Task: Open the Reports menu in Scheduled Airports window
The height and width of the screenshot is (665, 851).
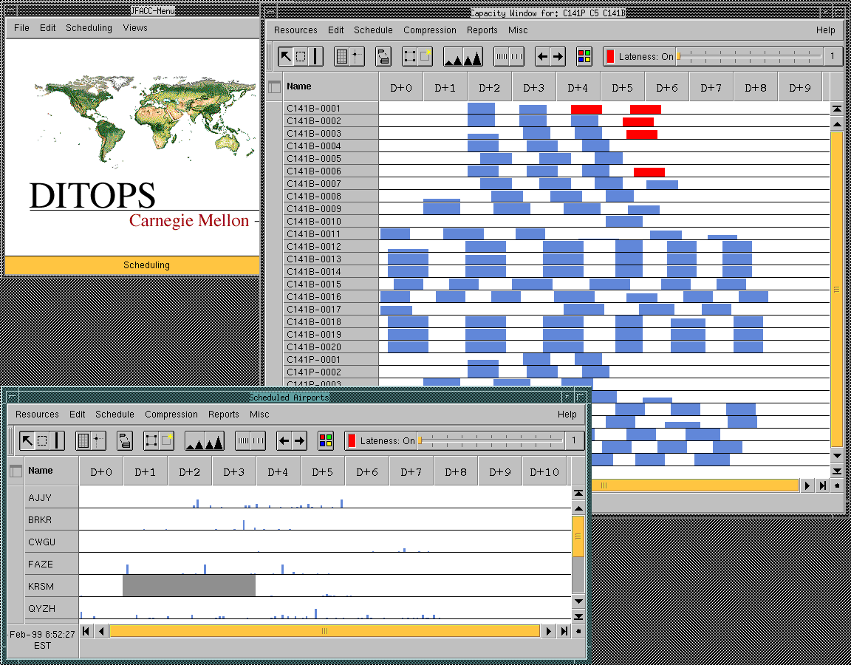Action: (224, 415)
